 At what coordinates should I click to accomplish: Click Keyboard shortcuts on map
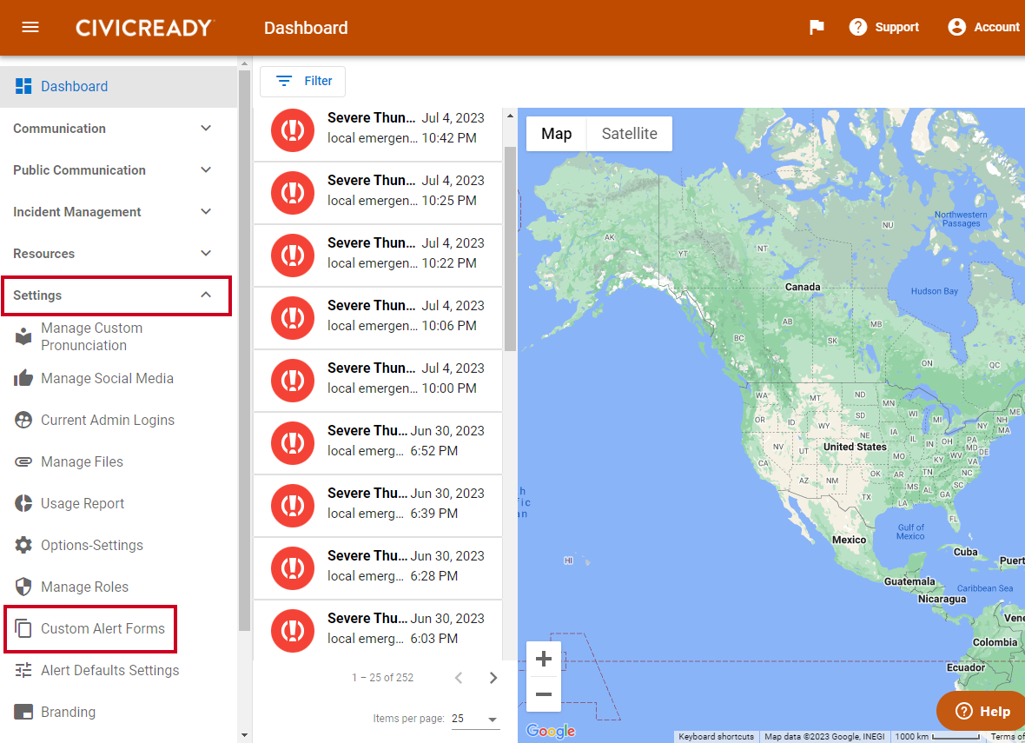[717, 736]
